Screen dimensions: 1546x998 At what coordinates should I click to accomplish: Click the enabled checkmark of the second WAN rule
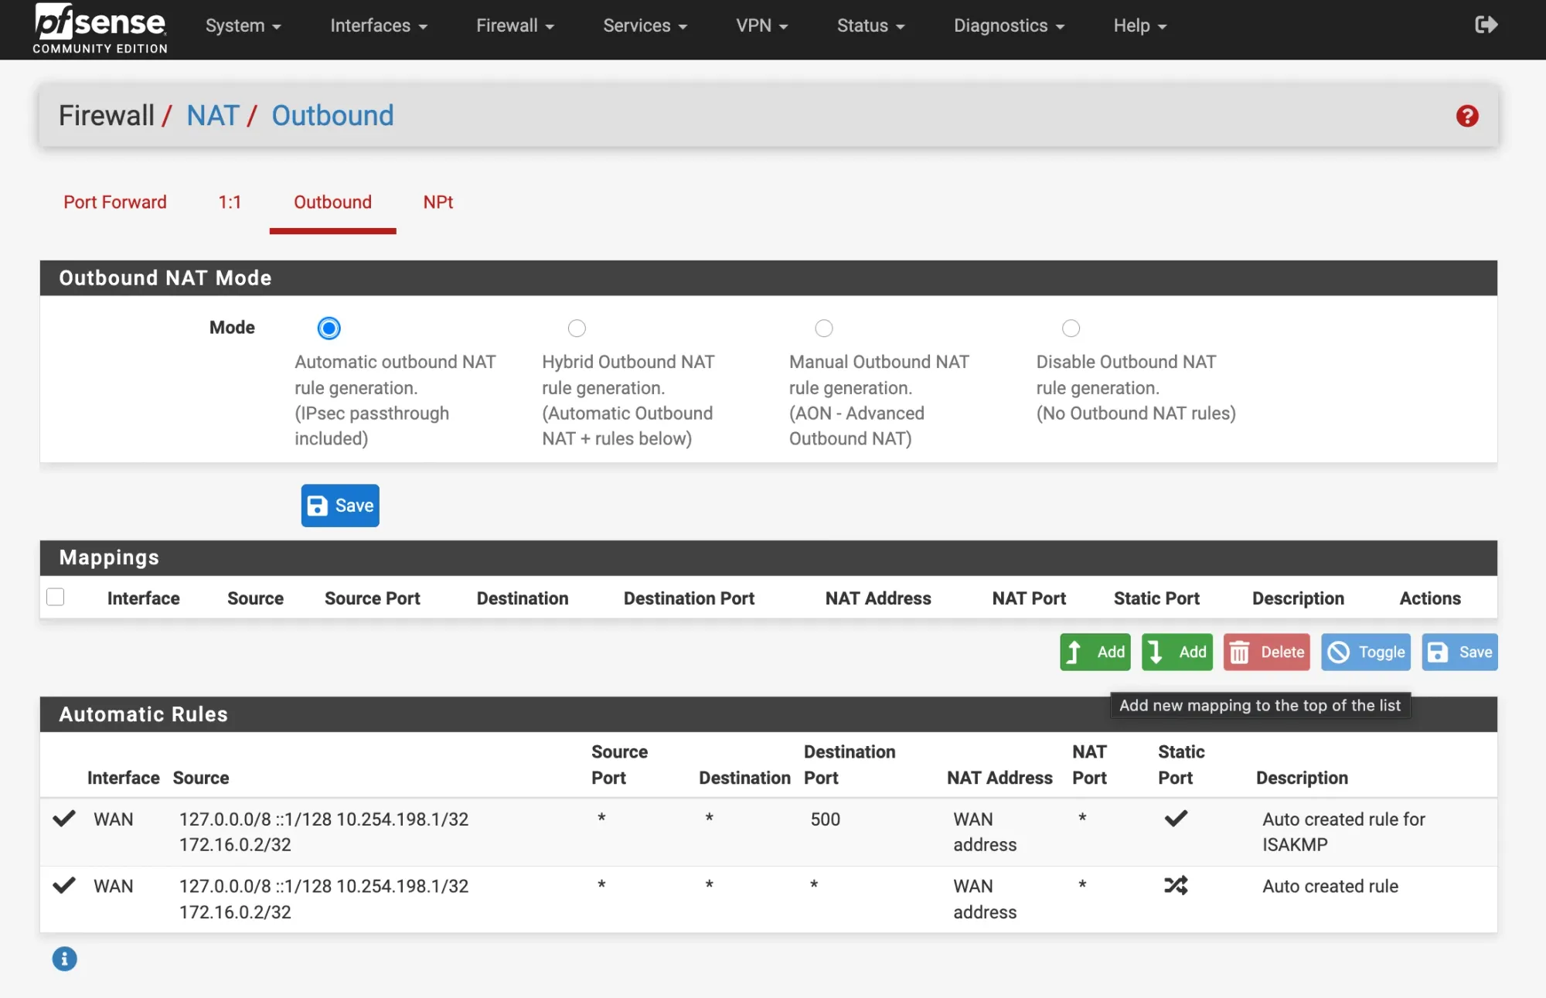64,885
